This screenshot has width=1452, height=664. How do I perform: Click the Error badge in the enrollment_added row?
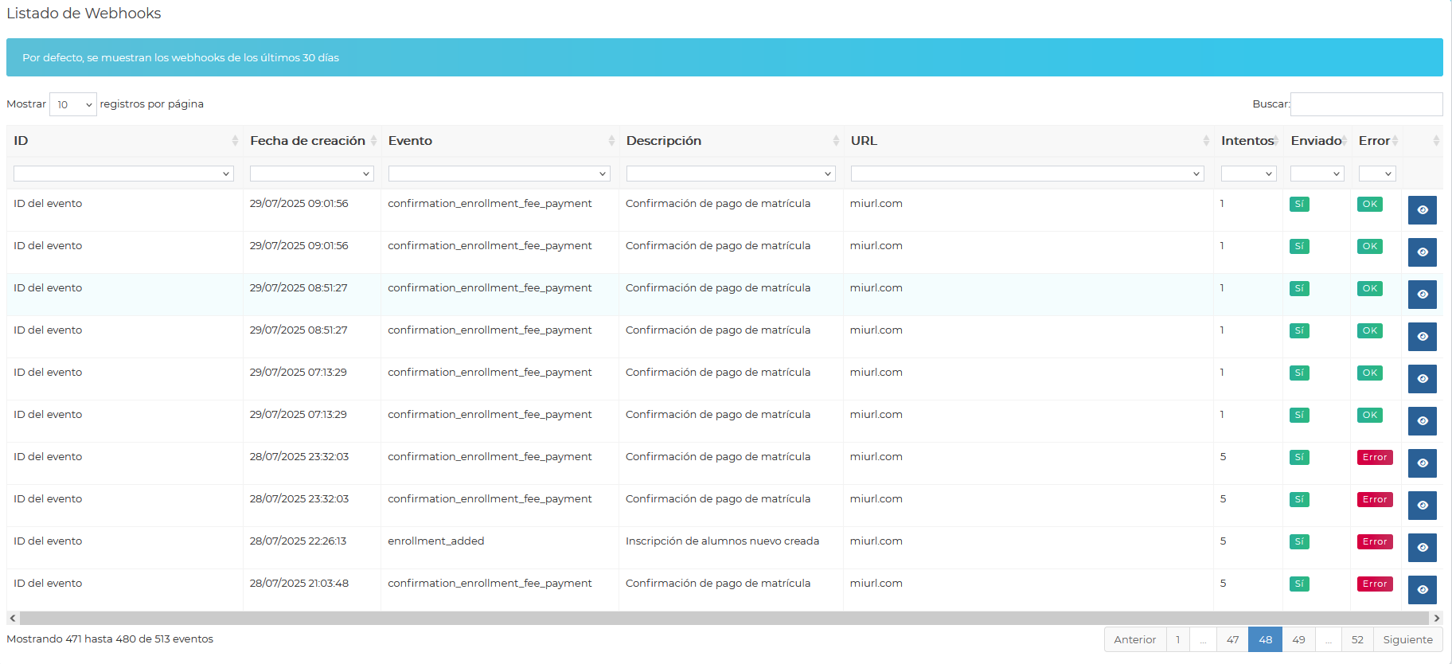click(x=1375, y=541)
